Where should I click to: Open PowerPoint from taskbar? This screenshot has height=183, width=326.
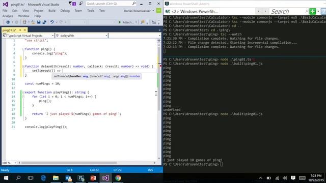(x=93, y=178)
